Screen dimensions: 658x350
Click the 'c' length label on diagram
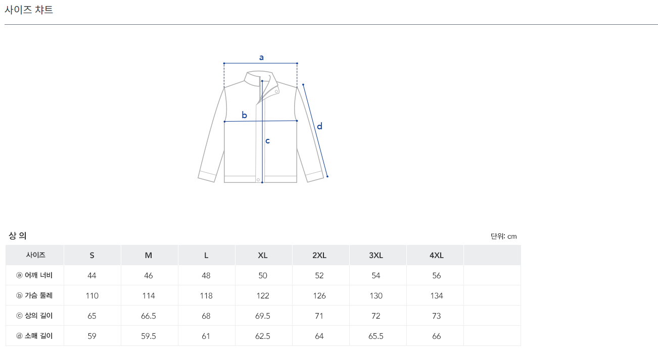coord(268,141)
